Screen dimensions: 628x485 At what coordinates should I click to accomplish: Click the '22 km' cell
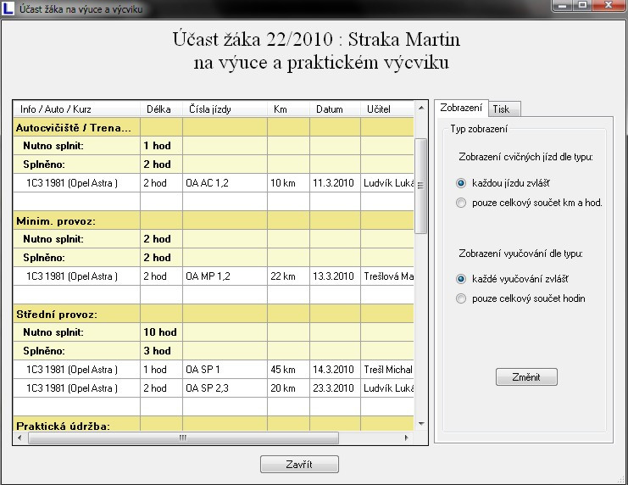pyautogui.click(x=288, y=276)
